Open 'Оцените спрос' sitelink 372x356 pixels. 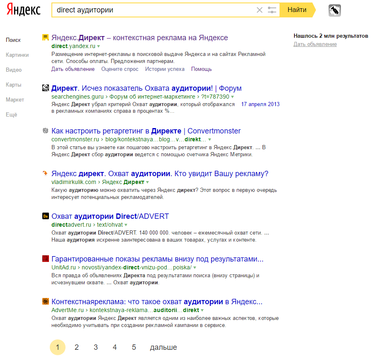120,69
